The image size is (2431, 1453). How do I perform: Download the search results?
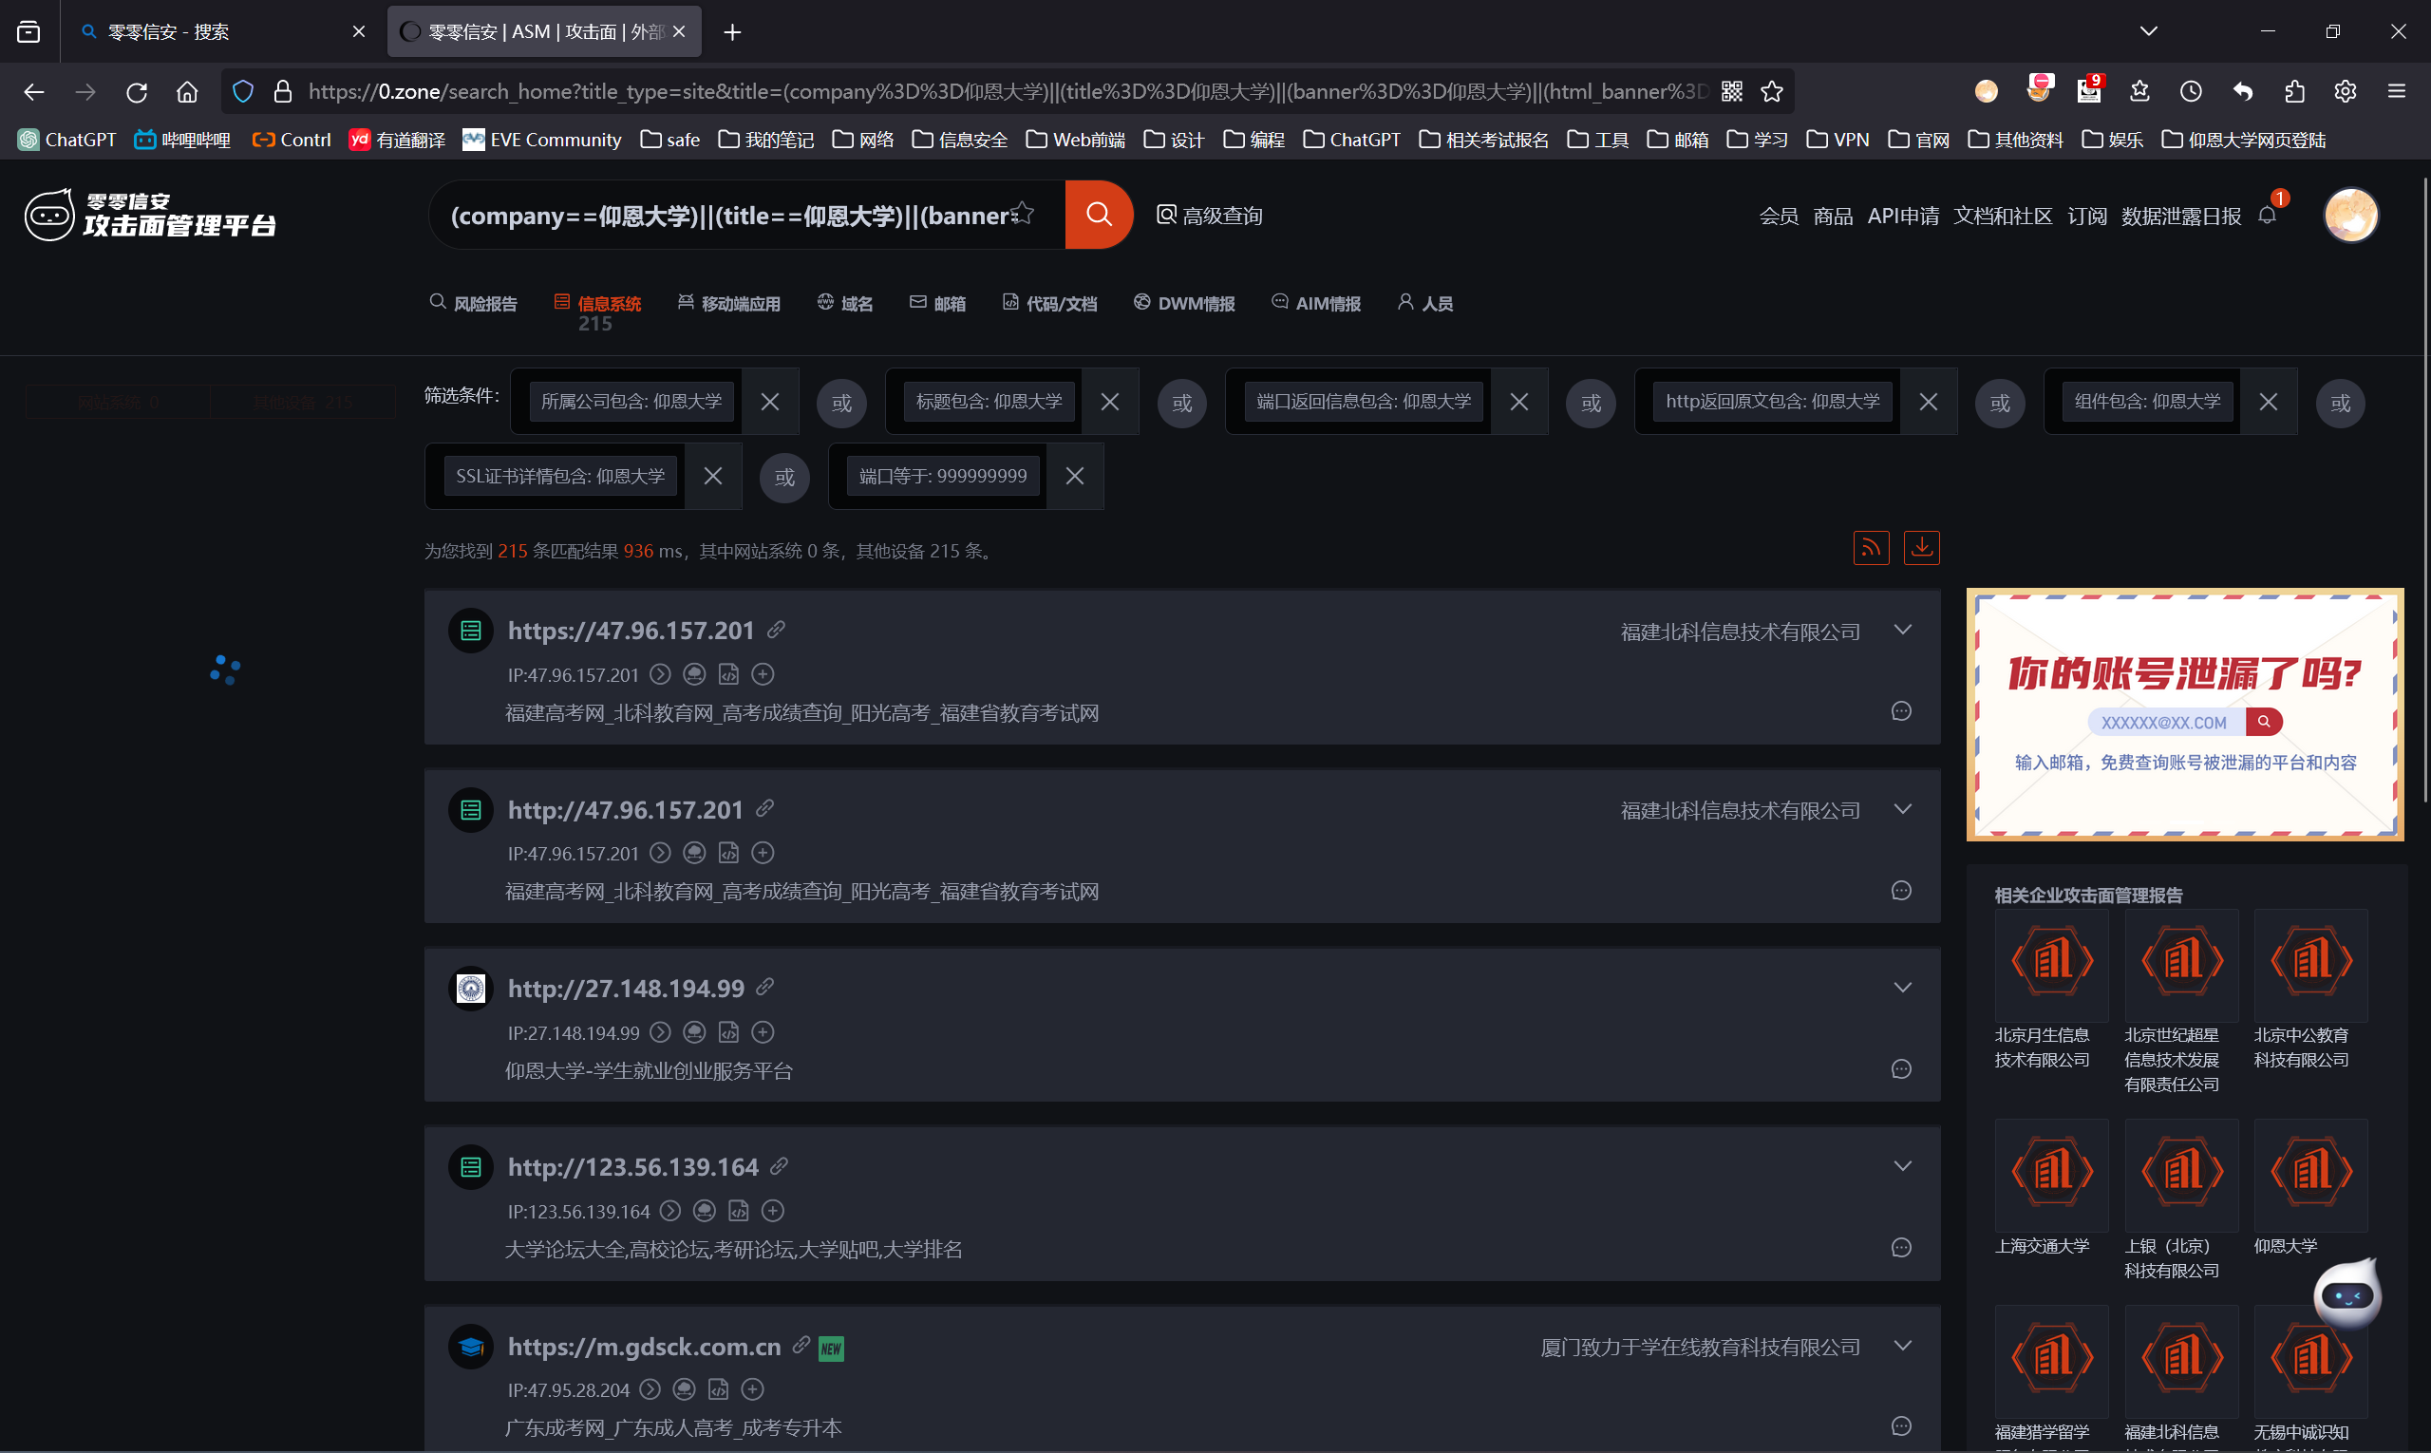click(x=1921, y=547)
